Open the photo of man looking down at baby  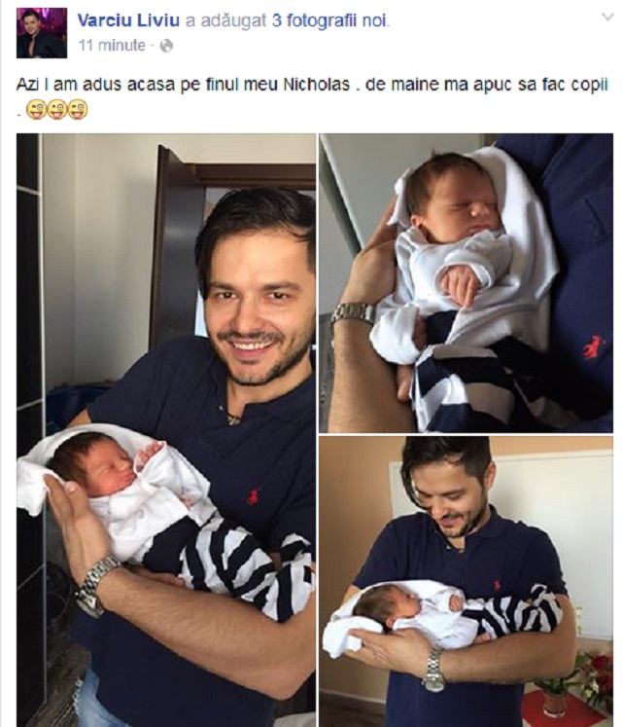coord(466,581)
